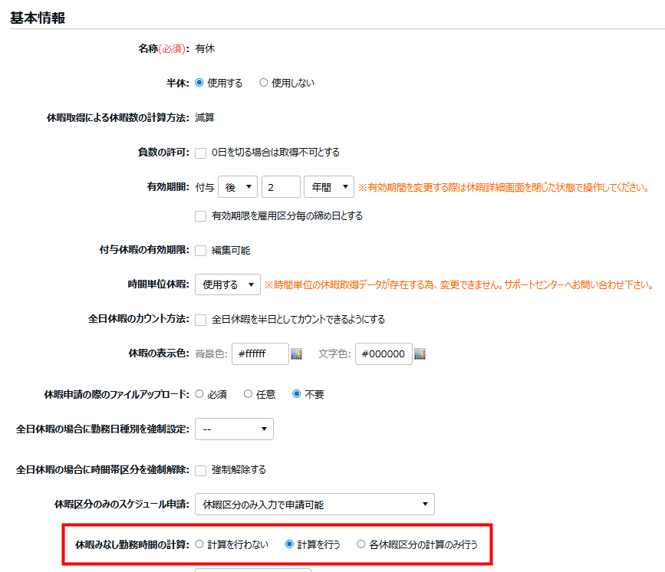Expand 勤務日種別を強制設定 dropdown
Viewport: 665px width, 572px height.
234,429
